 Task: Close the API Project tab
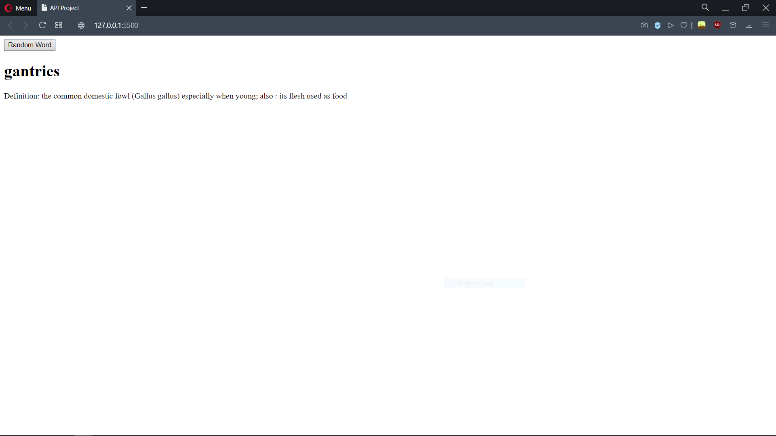[129, 8]
